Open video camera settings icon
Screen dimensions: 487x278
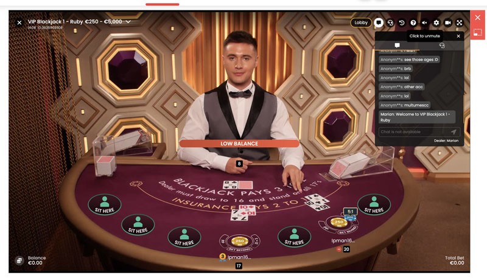point(448,23)
